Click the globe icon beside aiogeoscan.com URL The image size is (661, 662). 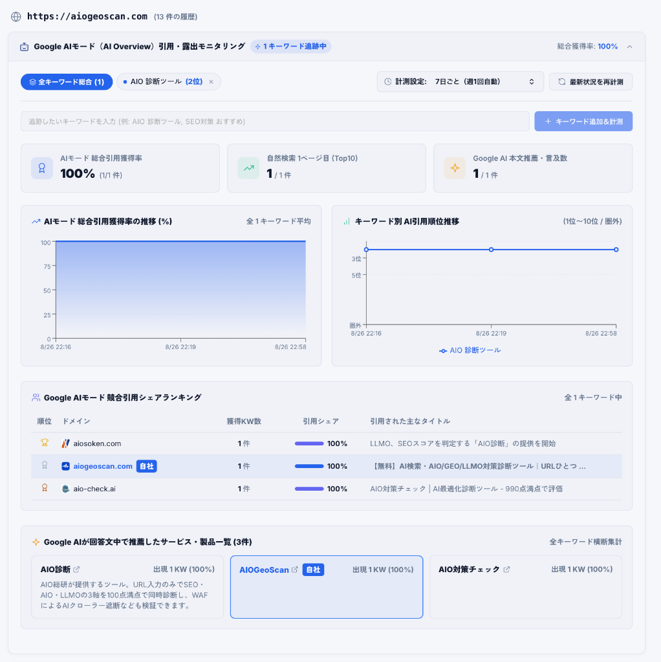[x=16, y=16]
